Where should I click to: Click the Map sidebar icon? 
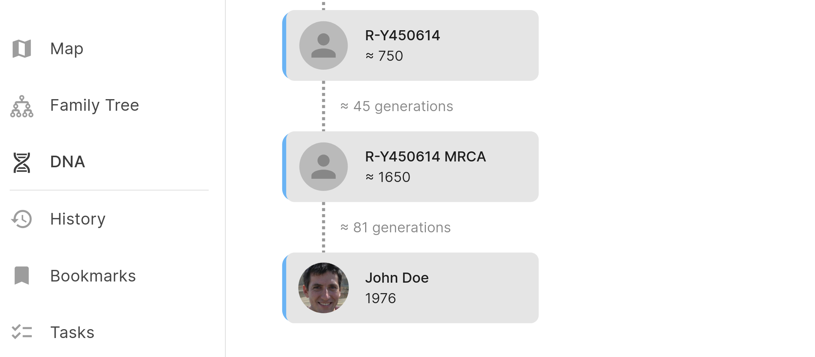pyautogui.click(x=22, y=49)
